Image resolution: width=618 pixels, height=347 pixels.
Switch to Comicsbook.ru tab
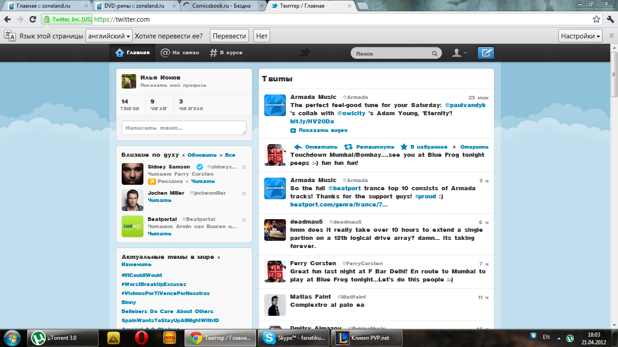(222, 6)
